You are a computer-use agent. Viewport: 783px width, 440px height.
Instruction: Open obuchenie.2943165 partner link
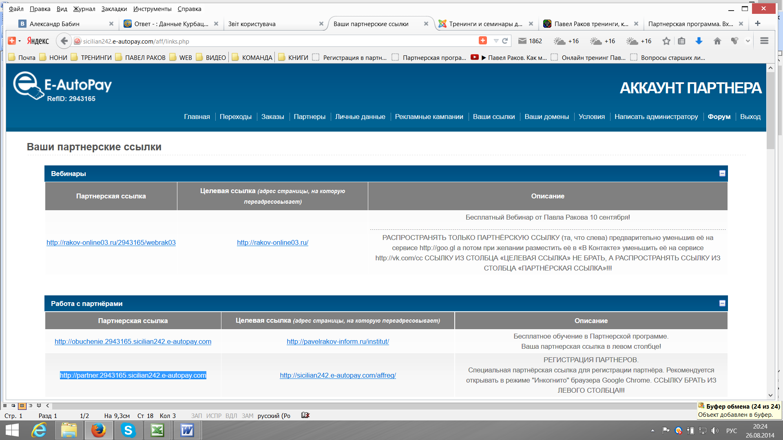coord(133,341)
